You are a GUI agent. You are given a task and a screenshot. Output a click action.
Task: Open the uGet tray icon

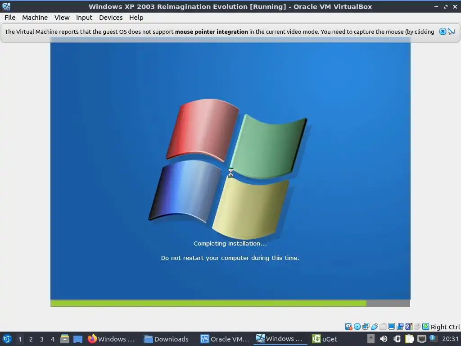click(x=397, y=339)
